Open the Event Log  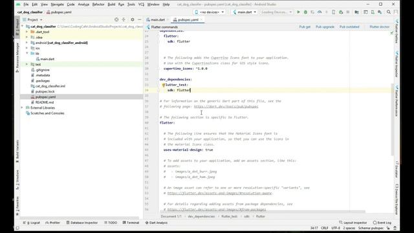(382, 223)
